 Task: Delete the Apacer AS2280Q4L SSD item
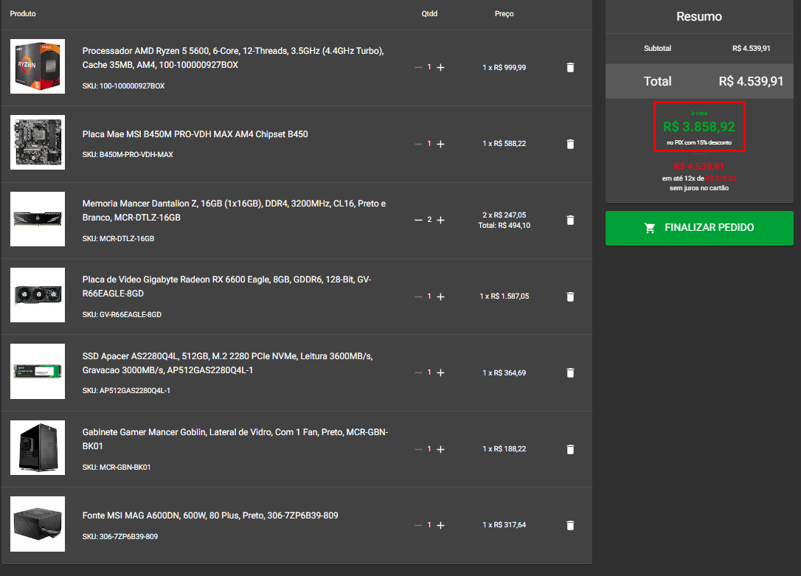click(570, 372)
